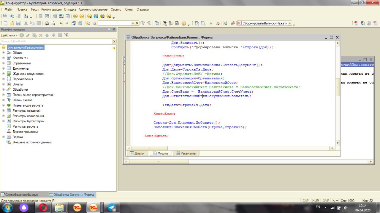Click the filter funnel icon in the Конфигурация panel
Viewport: 380px width, 213px height.
(66, 35)
